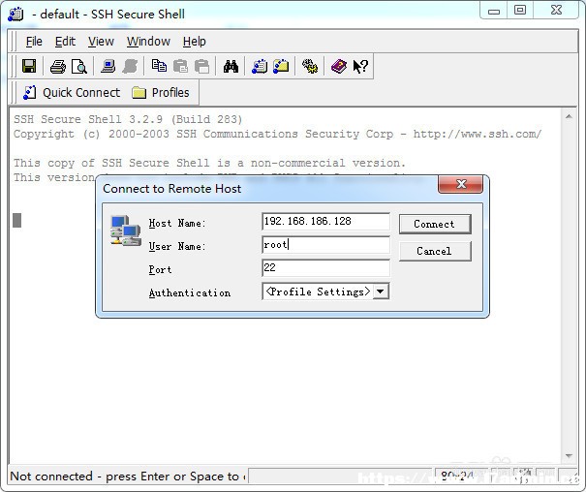Expand the Authentication dropdown arrow
Image resolution: width=586 pixels, height=492 pixels.
click(381, 292)
